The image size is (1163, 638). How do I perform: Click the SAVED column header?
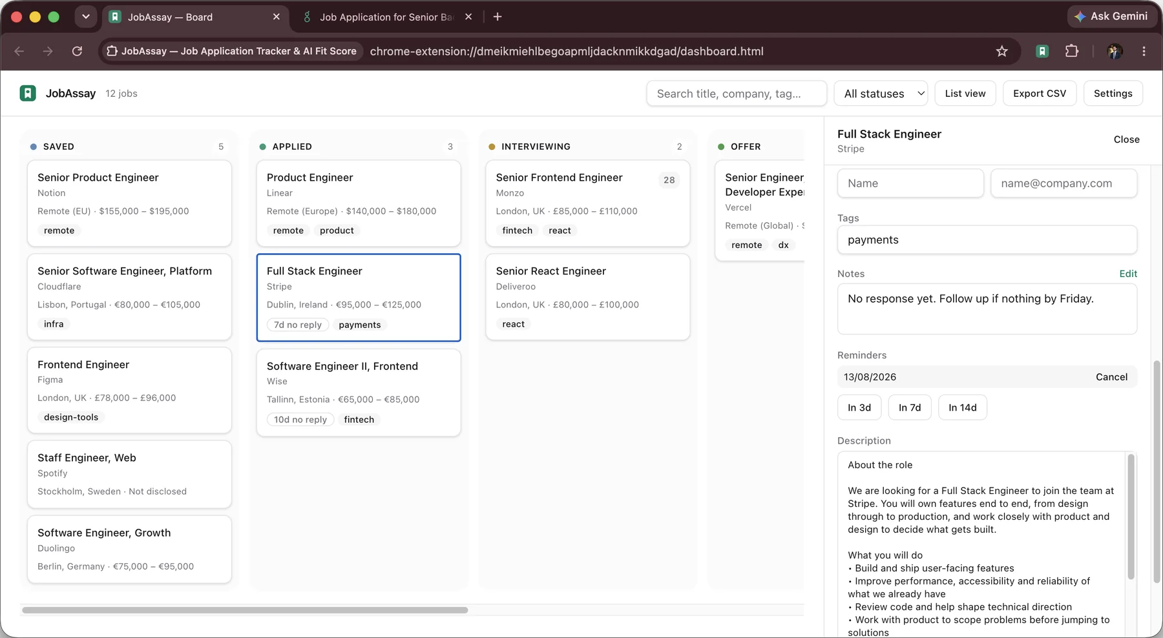(x=58, y=147)
